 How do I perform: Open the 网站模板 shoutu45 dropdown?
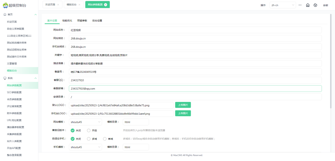click(x=86, y=122)
